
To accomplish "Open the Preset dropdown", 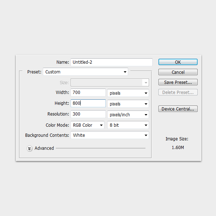I will point(85,72).
